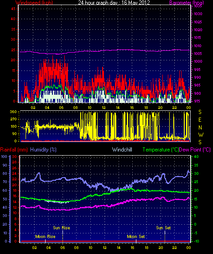This screenshot has width=213, height=254.
Task: Click the Dew Point (°C) legend label
Action: click(x=195, y=150)
